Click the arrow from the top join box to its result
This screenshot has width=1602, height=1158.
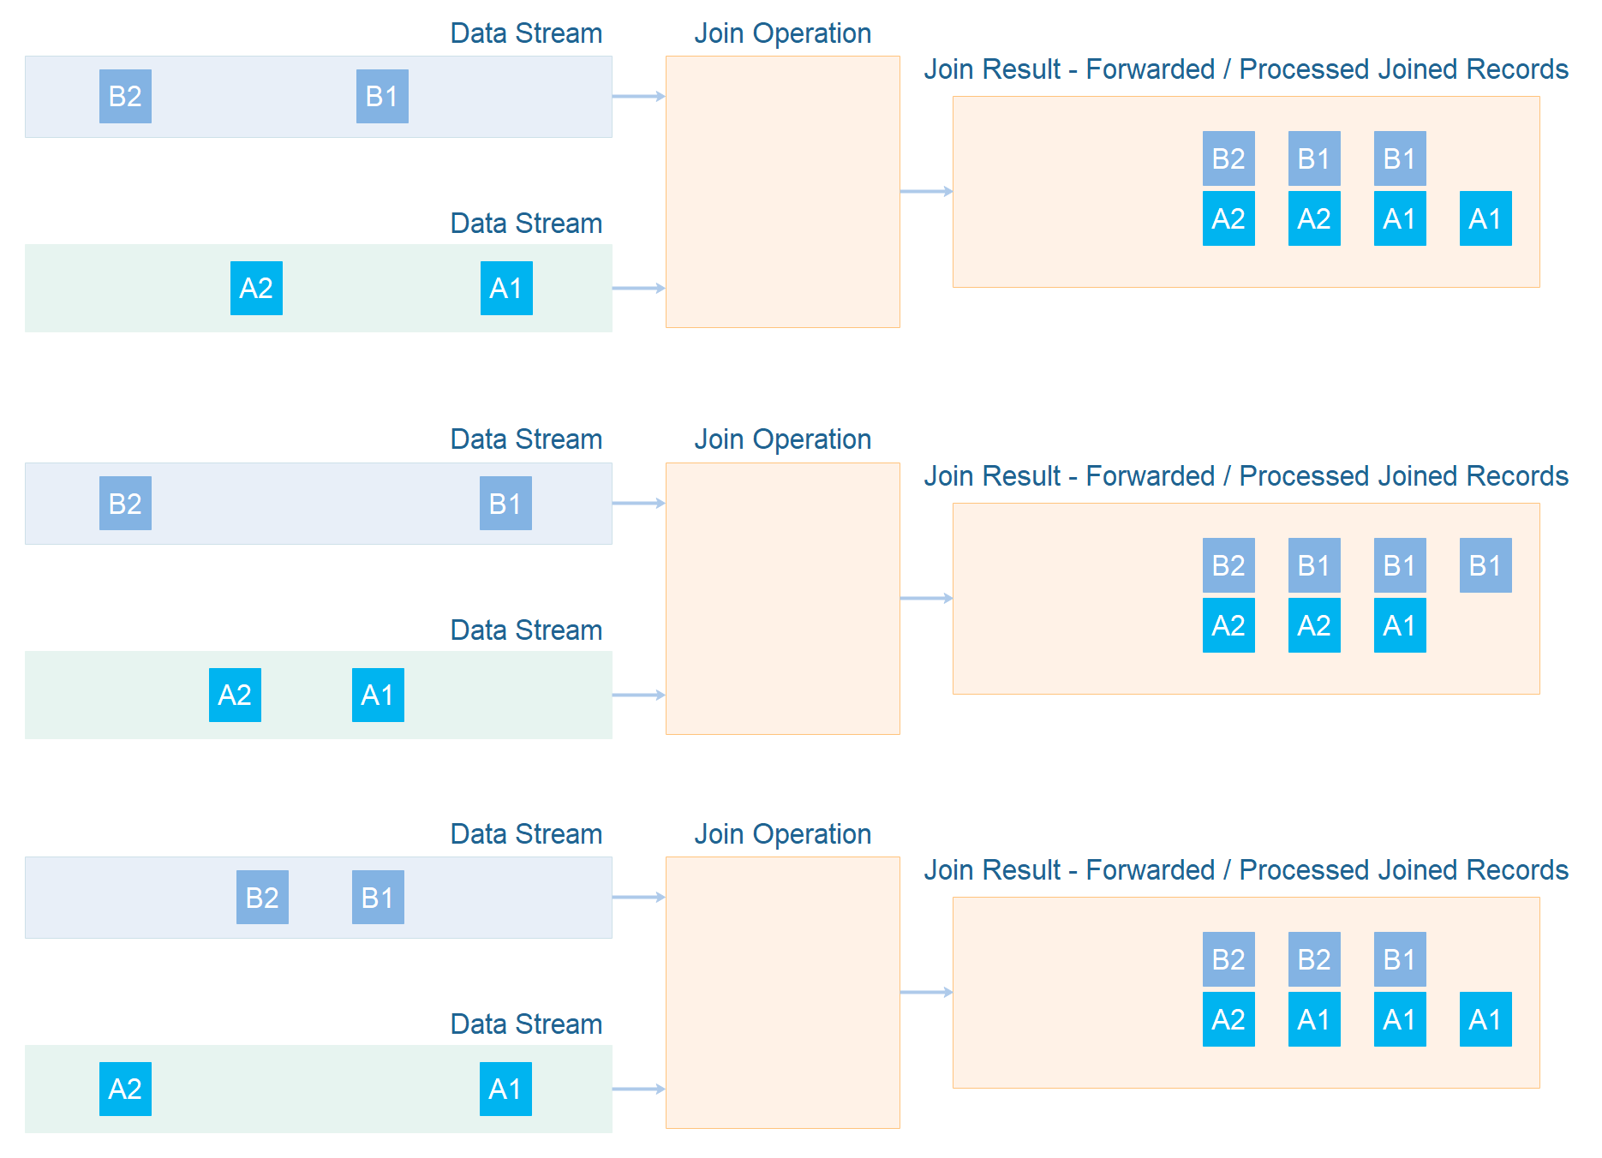926,191
